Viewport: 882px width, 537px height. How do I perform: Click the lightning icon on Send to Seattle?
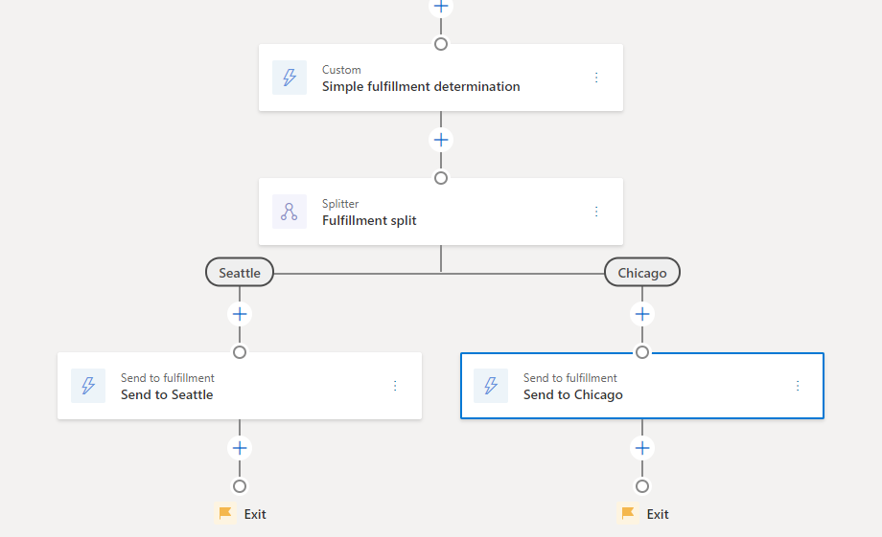tap(88, 386)
